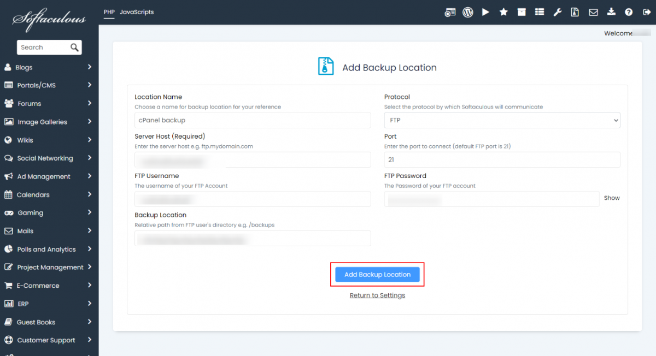Click the Location Name input field

tap(253, 120)
